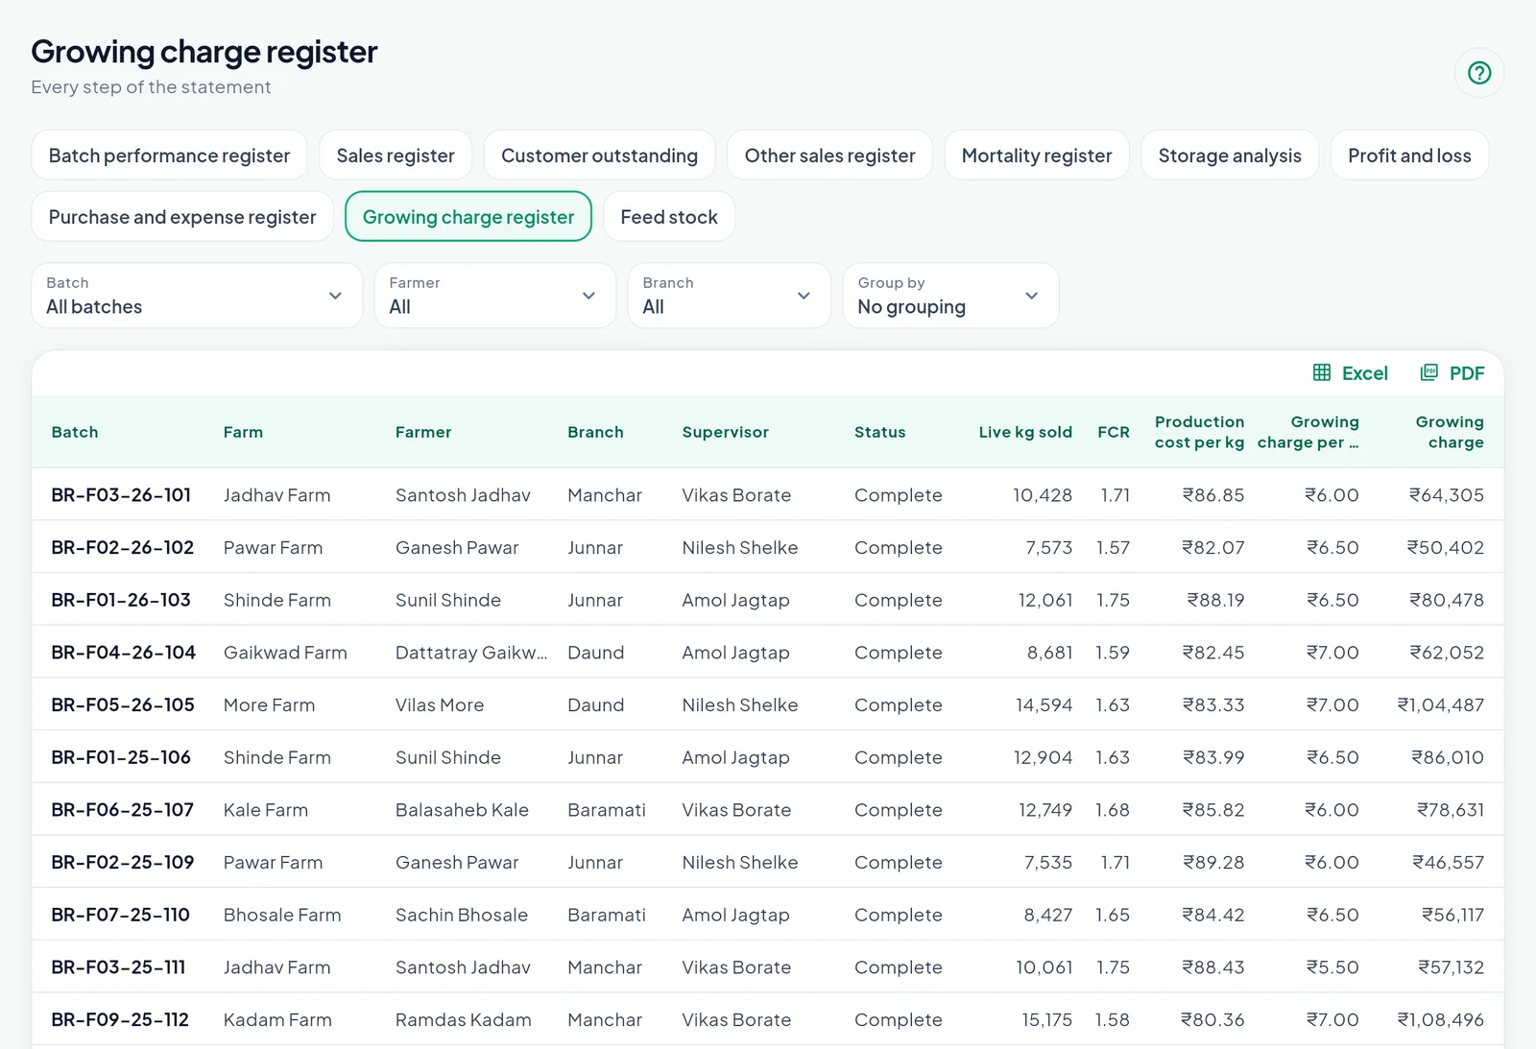1536x1049 pixels.
Task: Open the Purchase and expense register tab
Action: pyautogui.click(x=182, y=217)
